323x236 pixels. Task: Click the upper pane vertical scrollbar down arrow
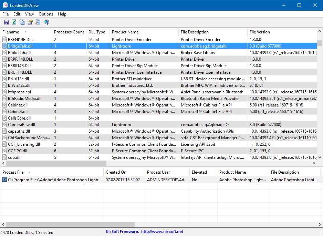(320, 157)
